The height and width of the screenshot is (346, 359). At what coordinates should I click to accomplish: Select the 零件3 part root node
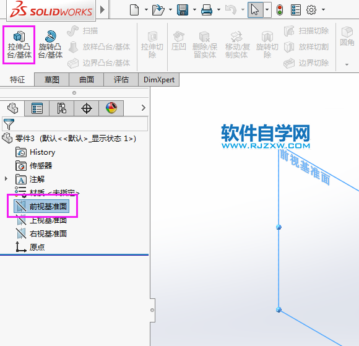click(x=69, y=138)
